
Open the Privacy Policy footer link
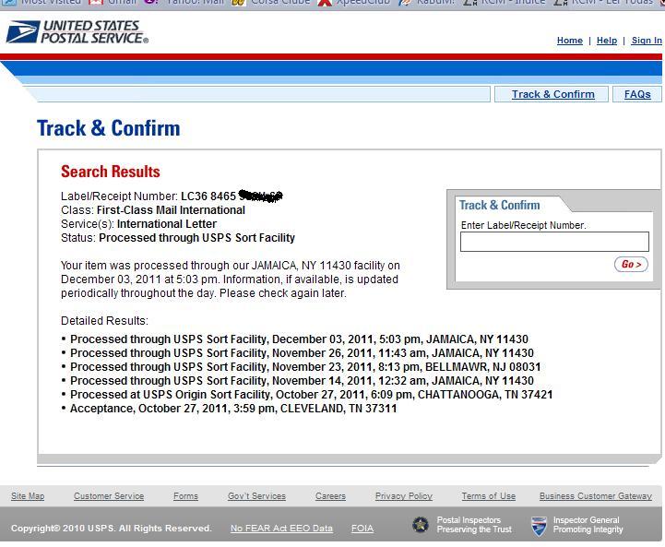pyautogui.click(x=404, y=495)
